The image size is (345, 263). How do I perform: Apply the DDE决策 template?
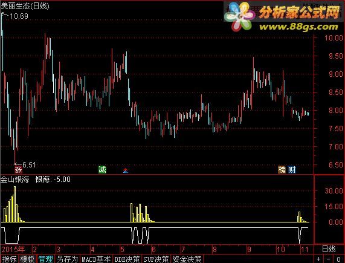tap(127, 259)
